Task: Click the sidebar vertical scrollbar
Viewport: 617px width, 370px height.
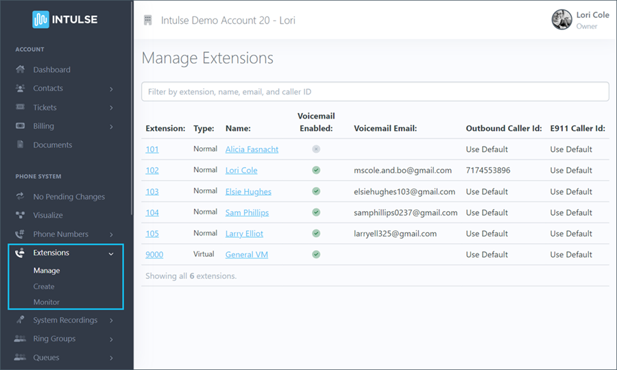Action: click(x=132, y=108)
